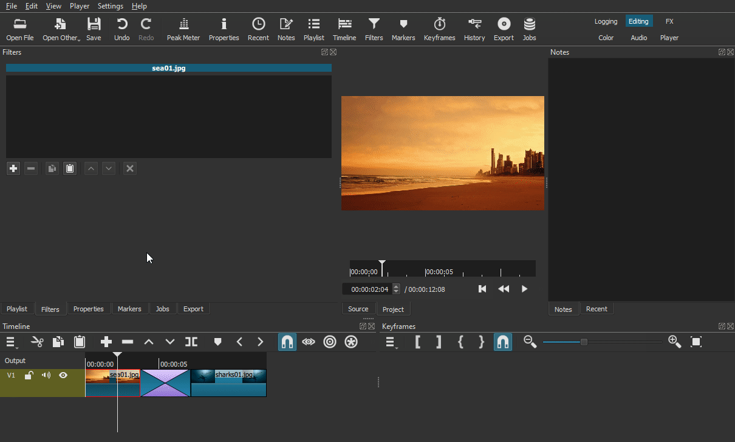735x442 pixels.
Task: Open the Markers panel
Action: 403,28
